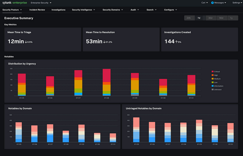This screenshot has height=156, width=243.
Task: Click the 07/30 bar in Distribution by Urgency
Action: (x=163, y=87)
